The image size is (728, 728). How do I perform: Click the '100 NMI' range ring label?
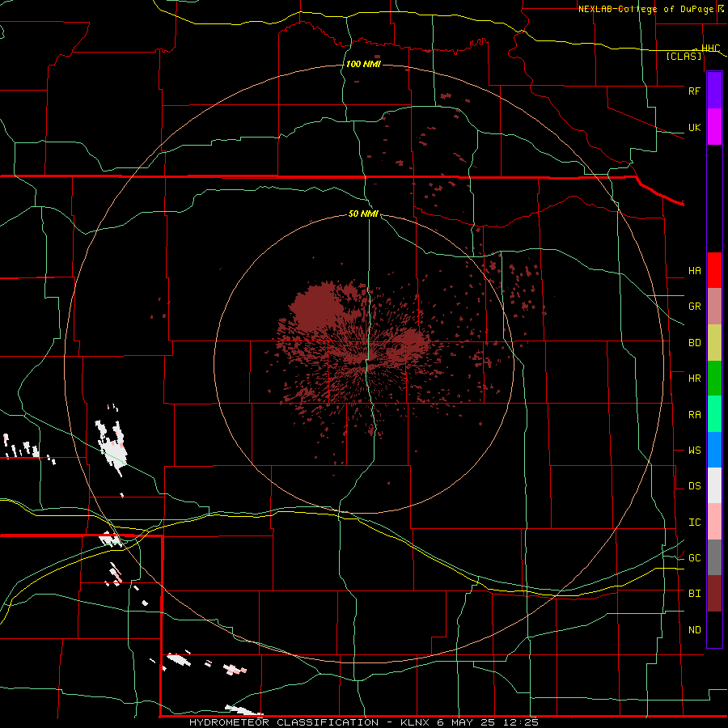pos(363,64)
